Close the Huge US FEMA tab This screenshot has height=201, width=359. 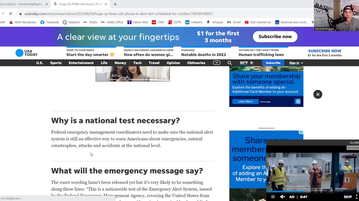pos(106,4)
